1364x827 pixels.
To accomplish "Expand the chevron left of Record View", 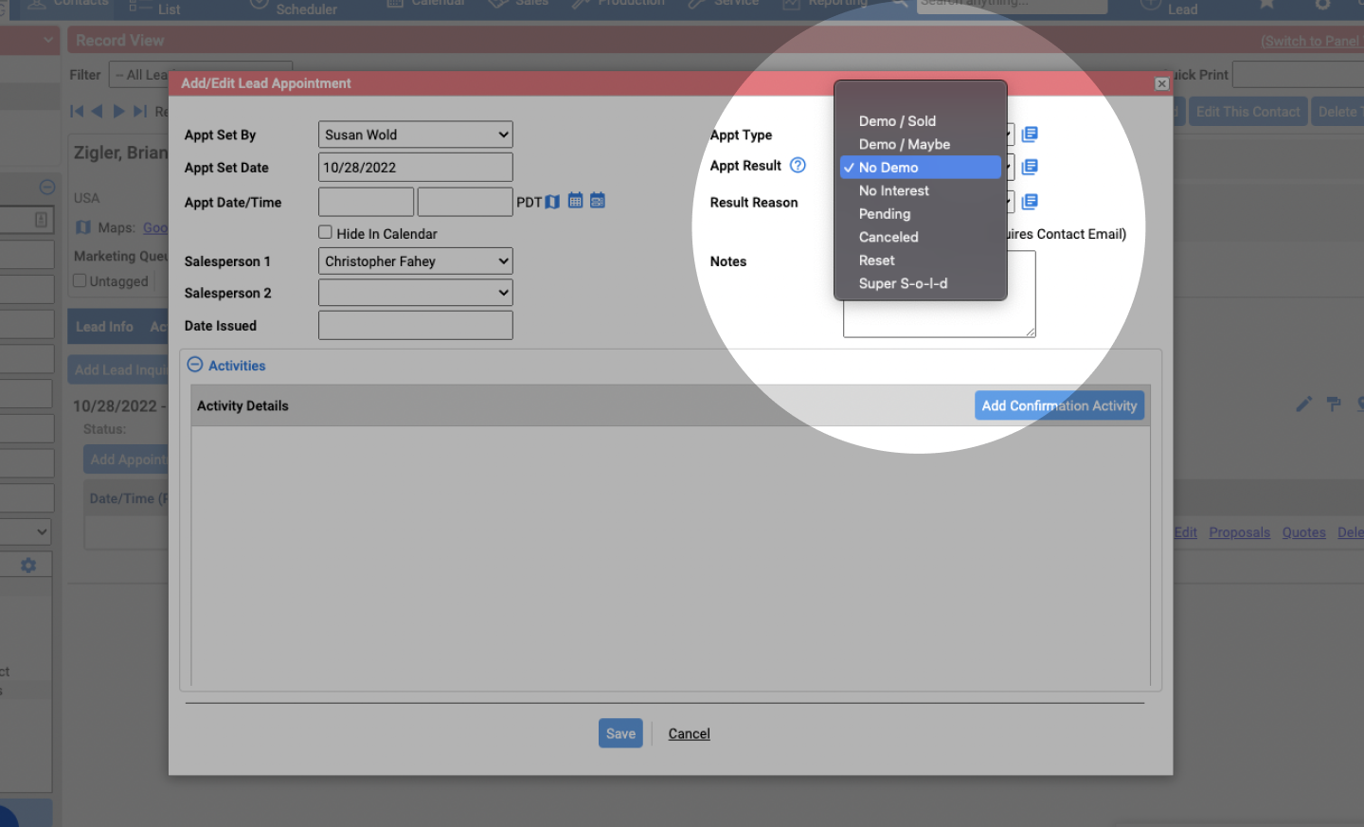I will click(48, 41).
